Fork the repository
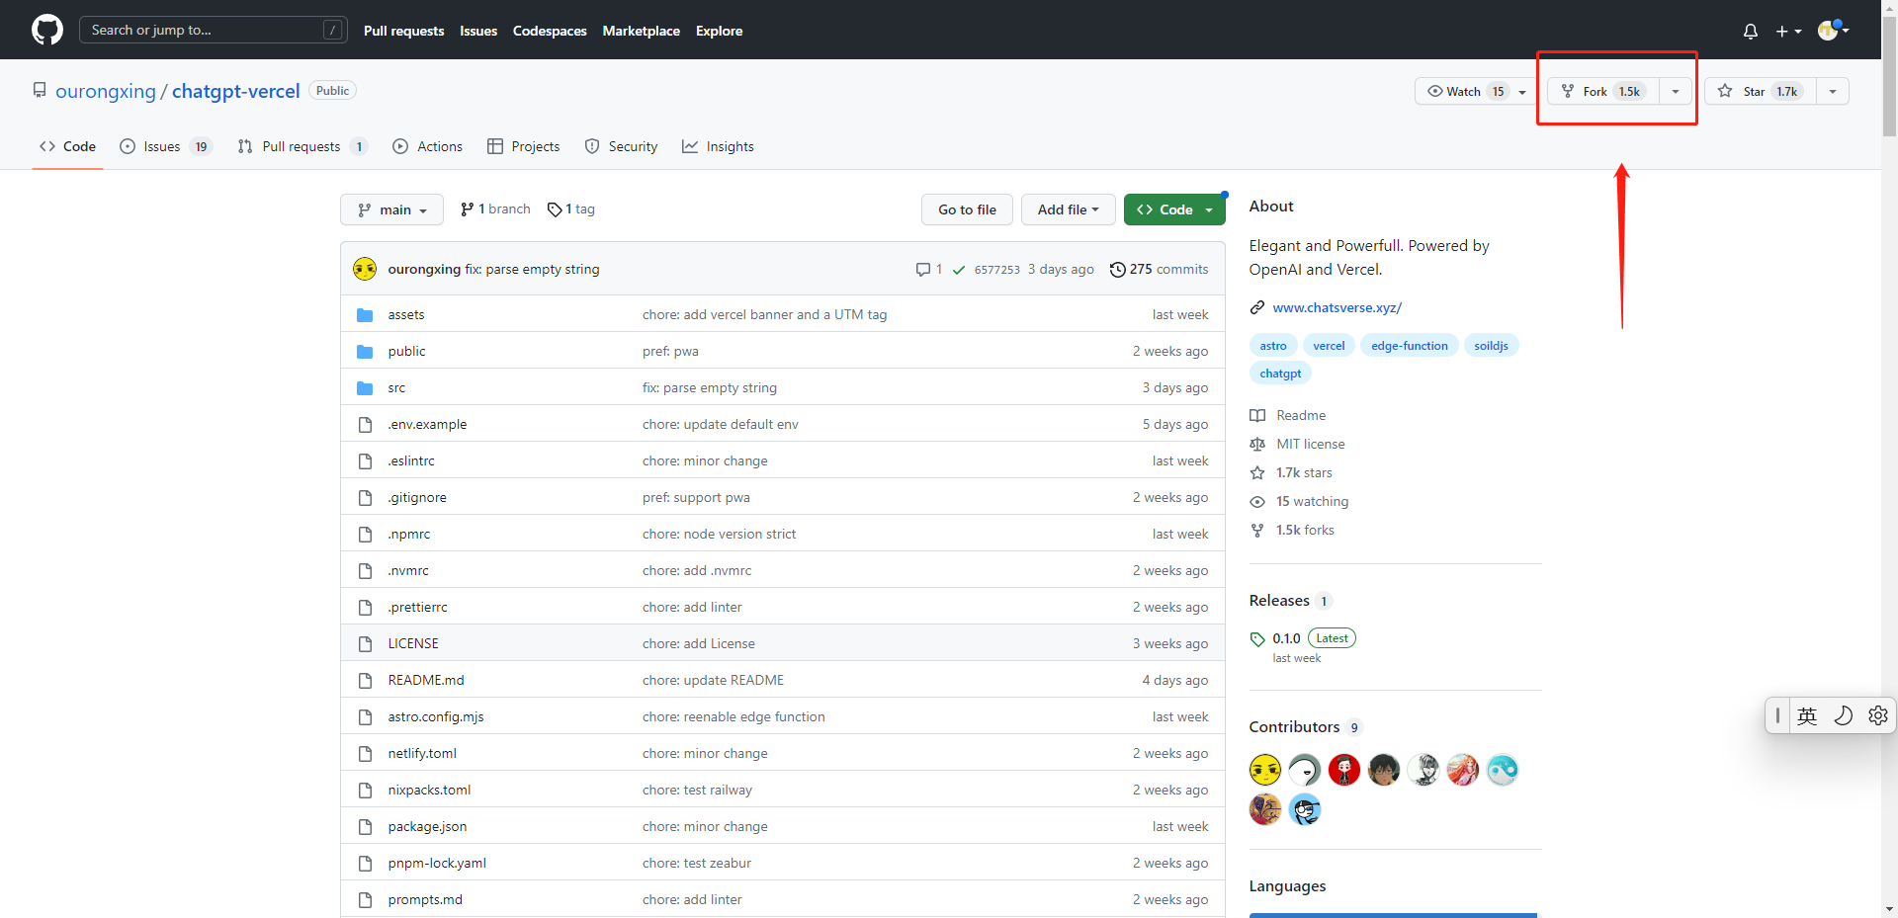Viewport: 1898px width, 918px height. (1602, 91)
